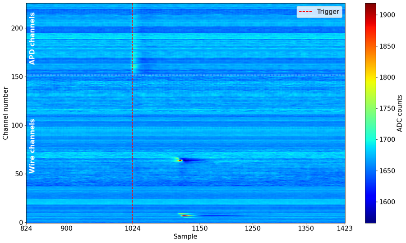The image size is (406, 243).
Task: Click x-axis tick label 1150
Action: (200, 229)
